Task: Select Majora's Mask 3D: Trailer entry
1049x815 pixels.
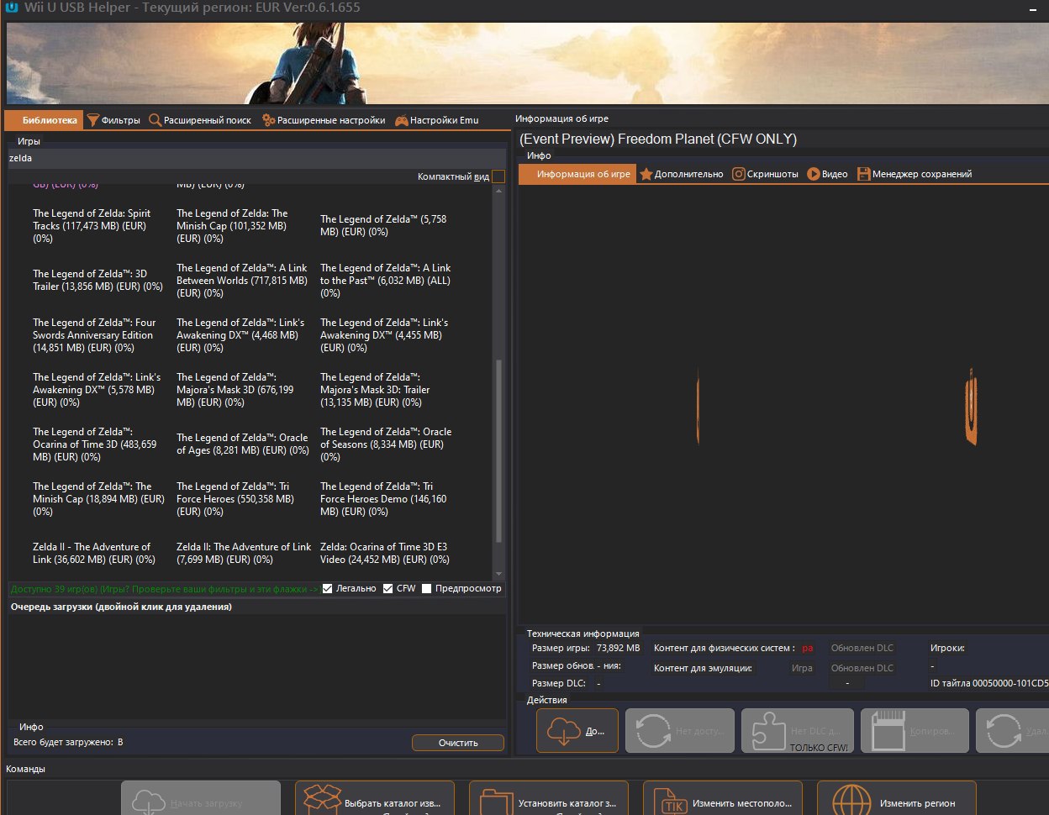Action: tap(375, 390)
